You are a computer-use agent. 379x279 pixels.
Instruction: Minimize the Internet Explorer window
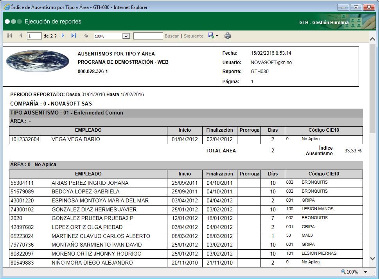(x=343, y=7)
